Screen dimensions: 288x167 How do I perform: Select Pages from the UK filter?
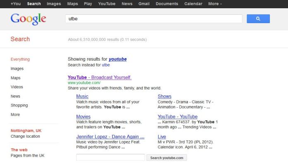[27, 155]
